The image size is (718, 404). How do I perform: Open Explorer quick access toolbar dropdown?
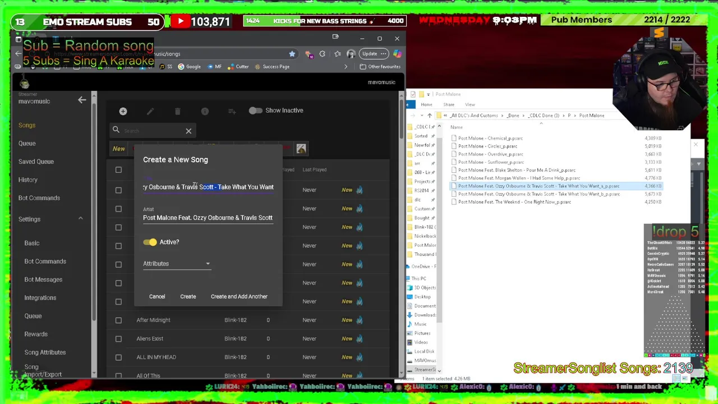428,94
